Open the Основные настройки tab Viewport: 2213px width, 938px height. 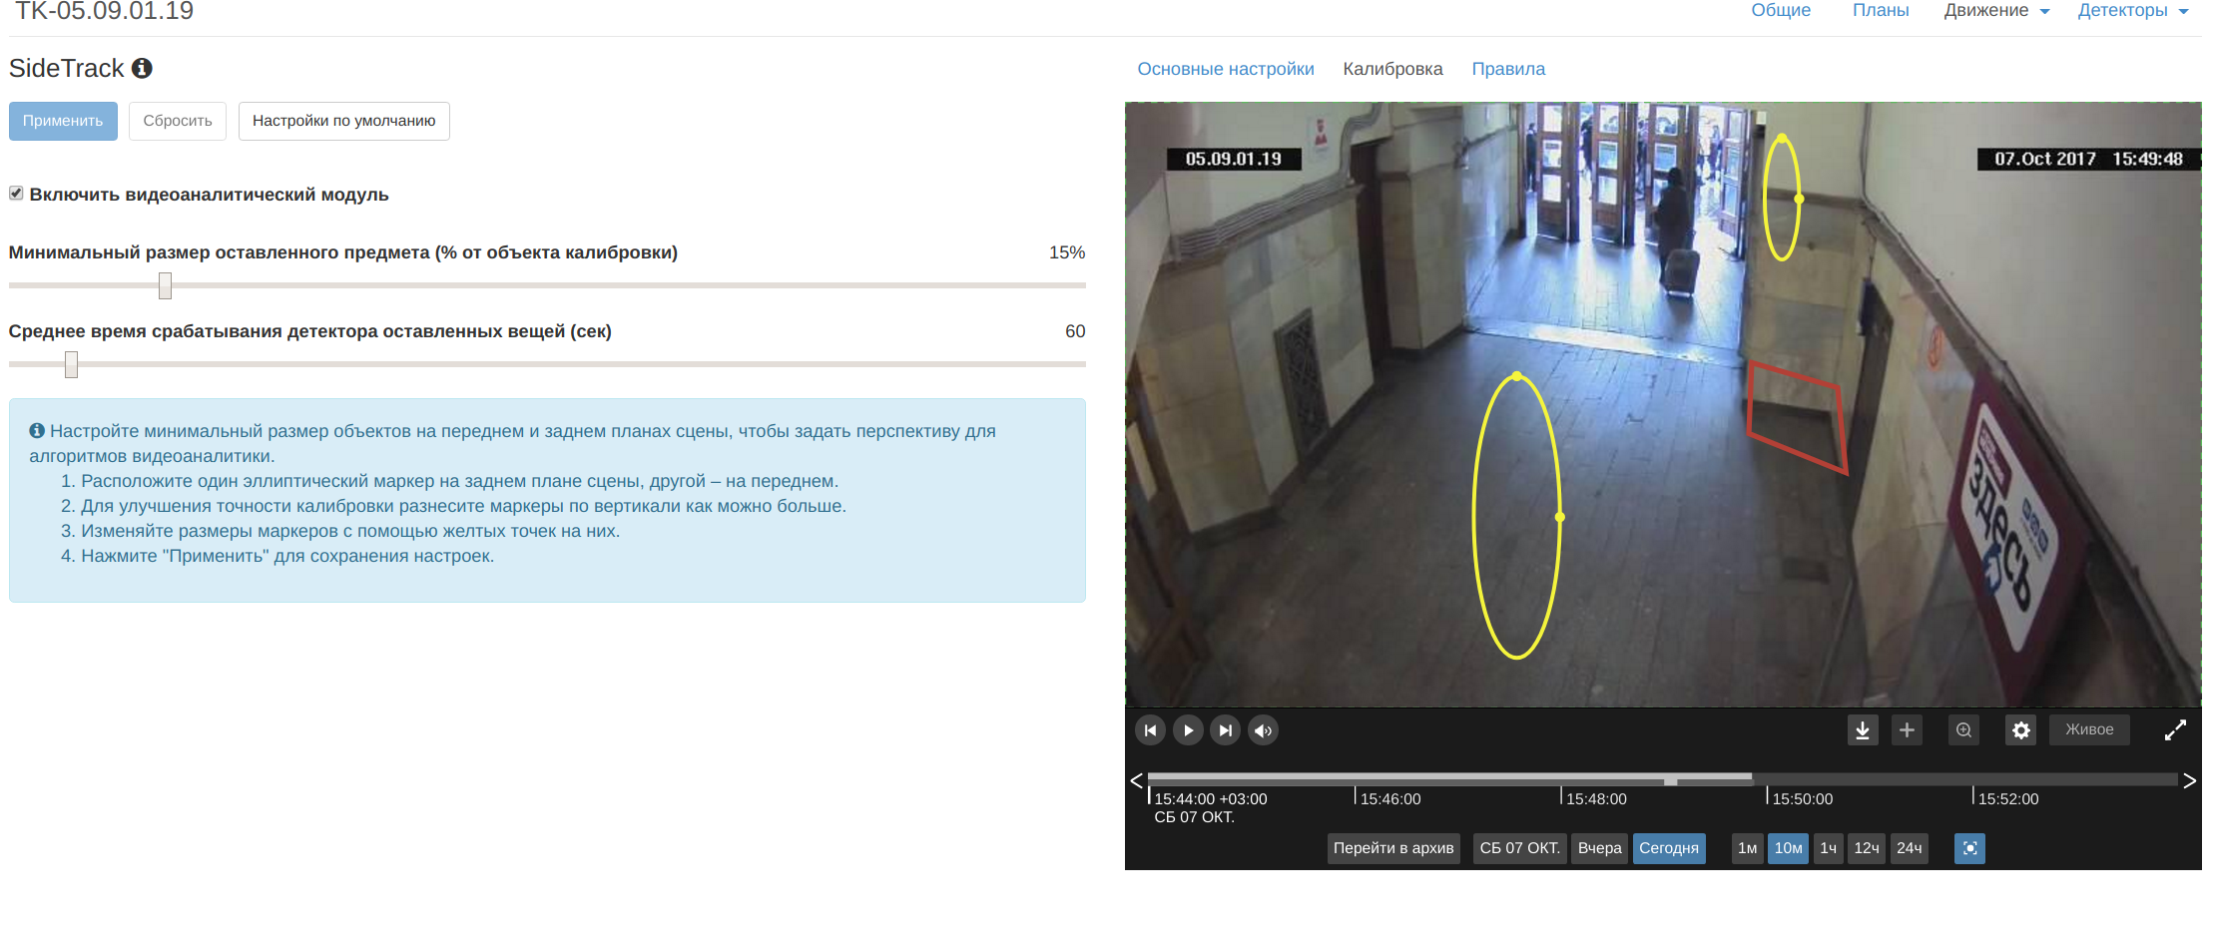1226,69
